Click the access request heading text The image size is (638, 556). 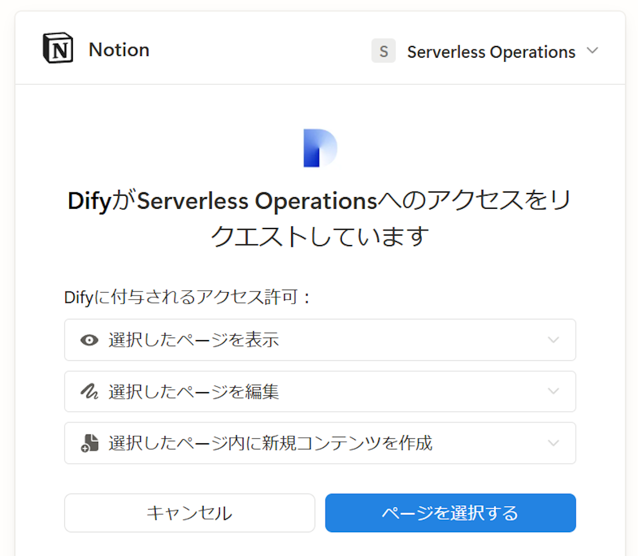click(320, 216)
